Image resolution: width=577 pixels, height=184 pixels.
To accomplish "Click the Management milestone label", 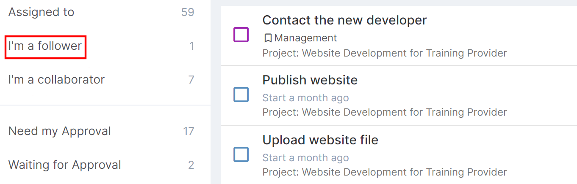I will click(305, 38).
